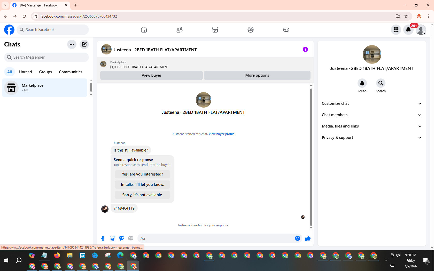Image resolution: width=434 pixels, height=271 pixels.
Task: Record a voice clip with the microphone icon
Action: click(x=103, y=238)
